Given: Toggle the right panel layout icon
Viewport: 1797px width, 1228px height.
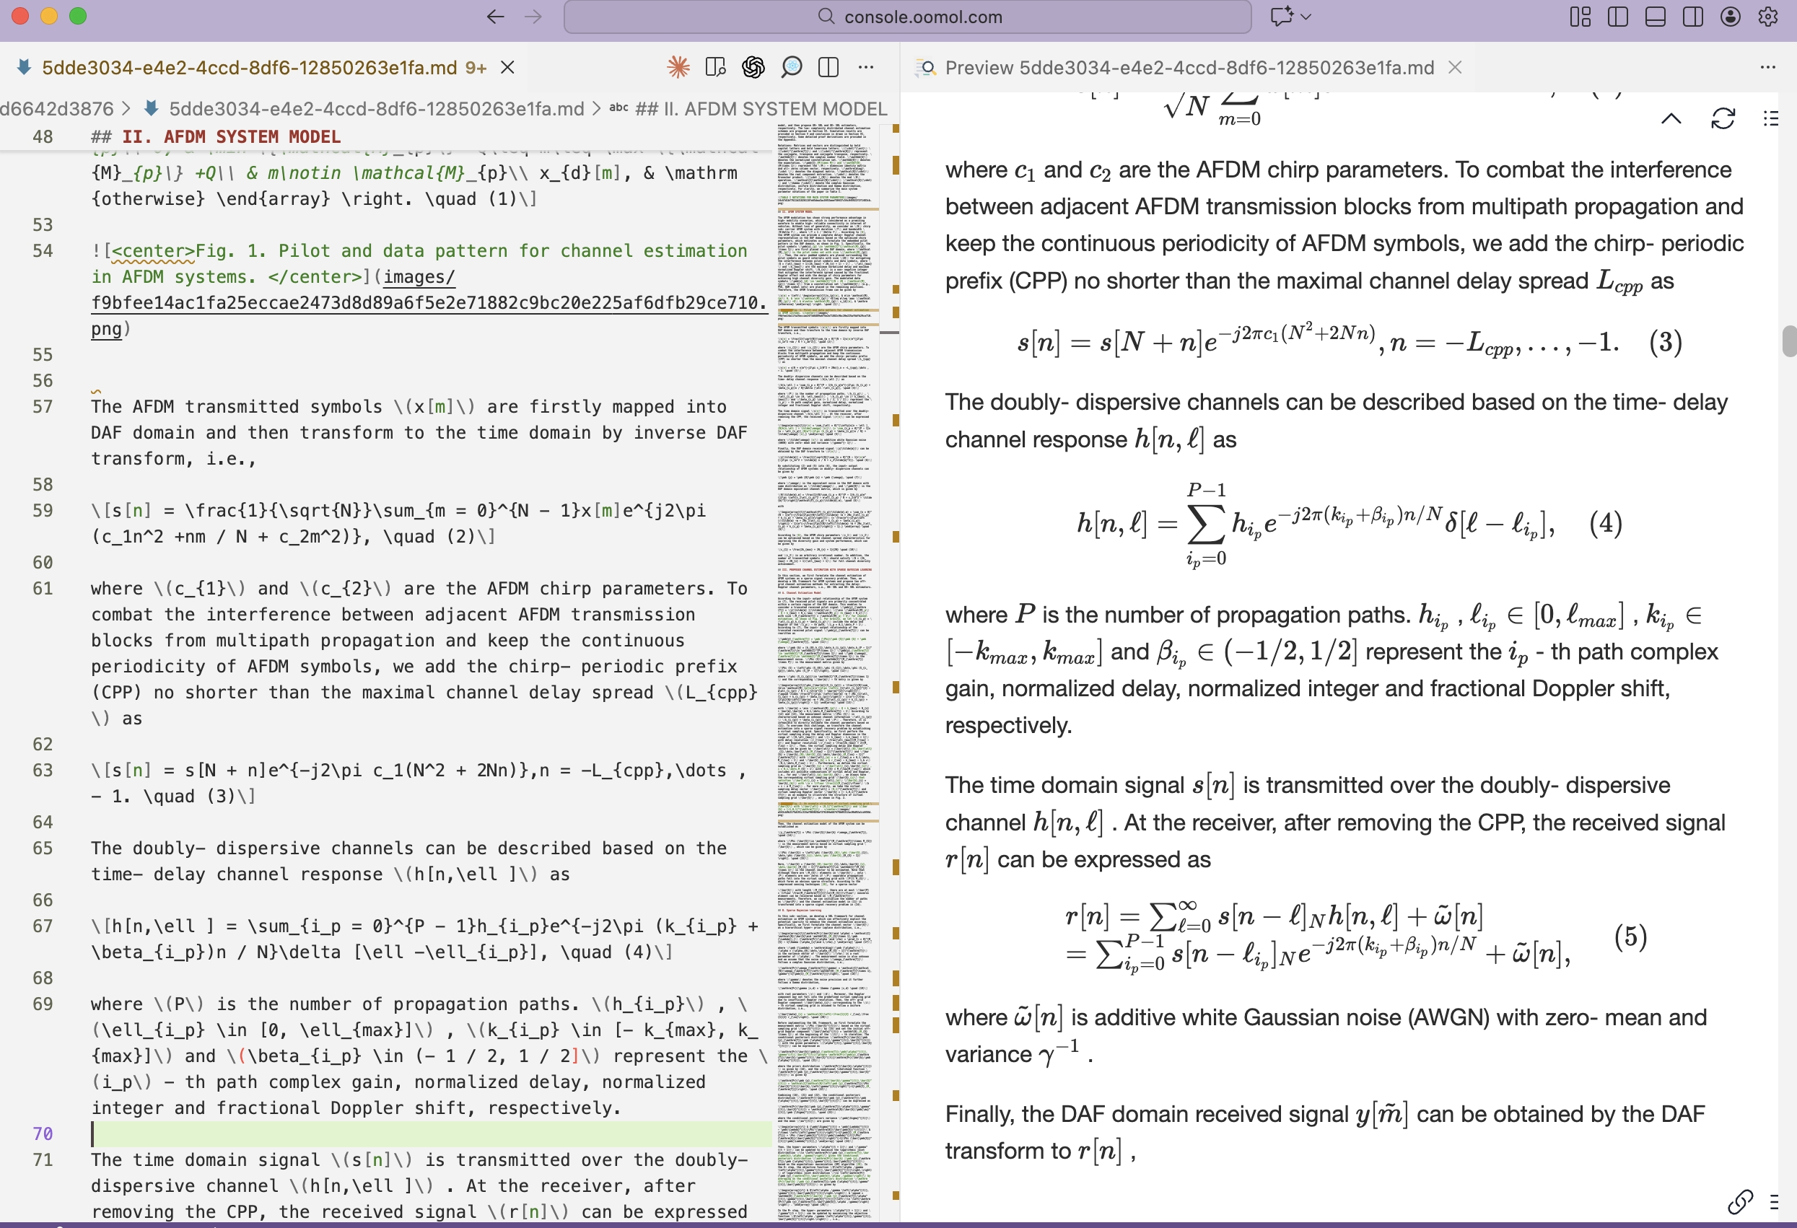Looking at the screenshot, I should tap(1693, 17).
